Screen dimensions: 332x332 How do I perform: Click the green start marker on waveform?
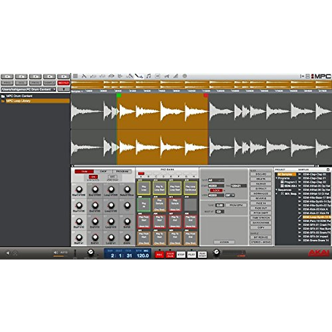click(x=119, y=95)
